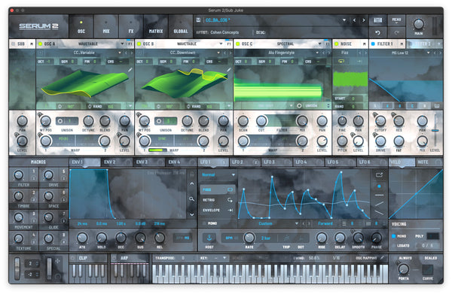Select the next OSC C sample arrow
The height and width of the screenshot is (294, 452).
click(x=328, y=53)
